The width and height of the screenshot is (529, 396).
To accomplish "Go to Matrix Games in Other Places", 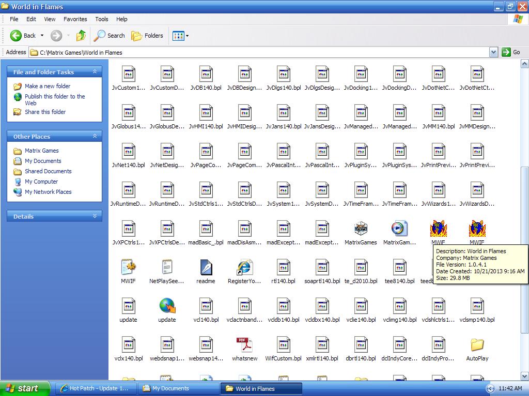I will [x=41, y=151].
